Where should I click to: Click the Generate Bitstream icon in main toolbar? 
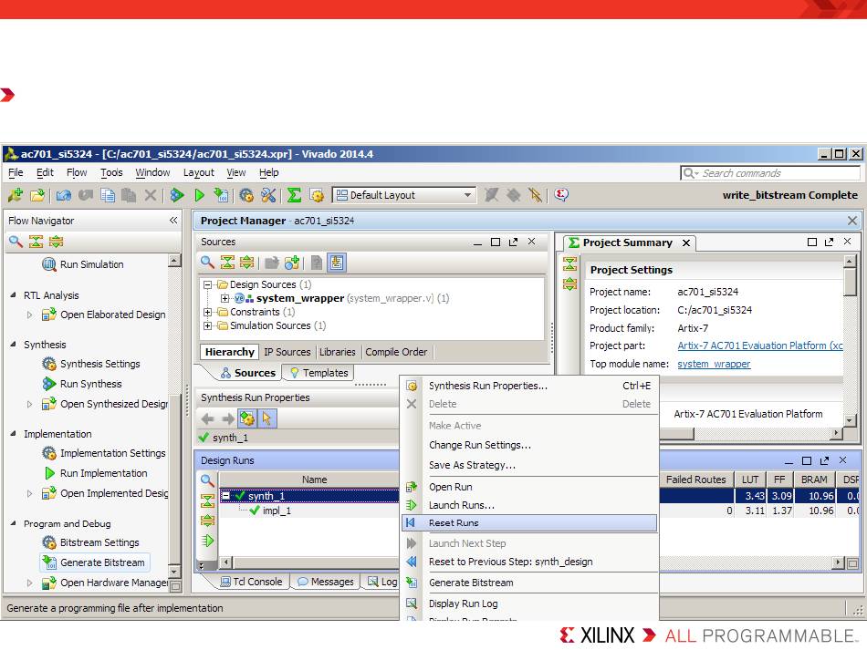pos(221,195)
